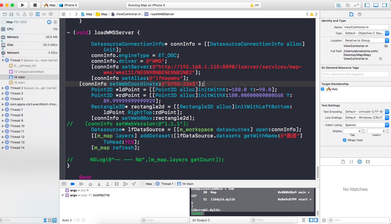
Task: Expand Thread 2 in debug navigator
Action: point(3,88)
